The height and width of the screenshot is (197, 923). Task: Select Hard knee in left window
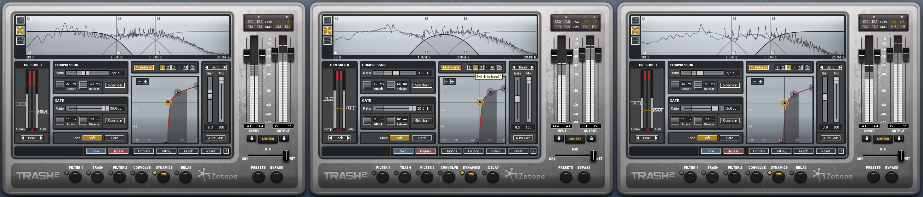click(x=115, y=138)
